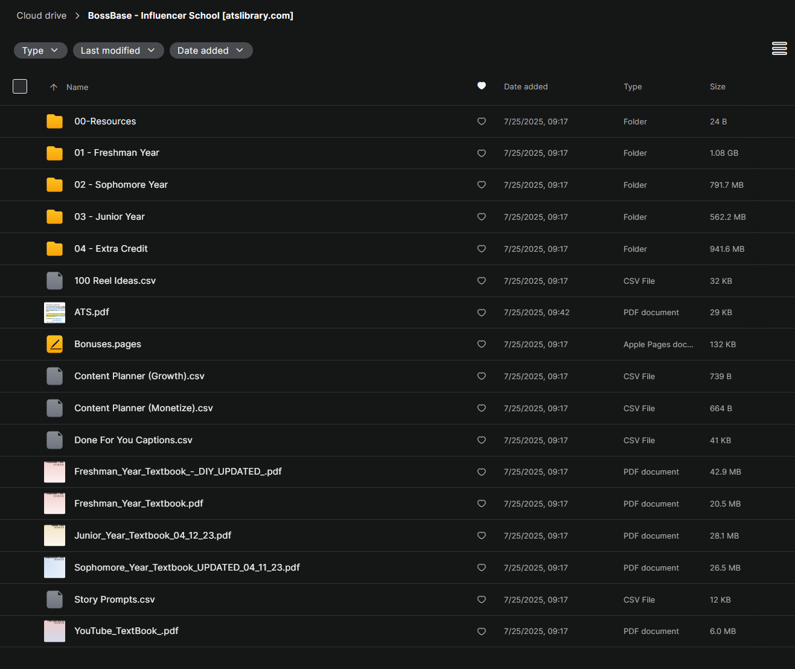
Task: Click the favorites heart column header icon
Action: point(481,86)
